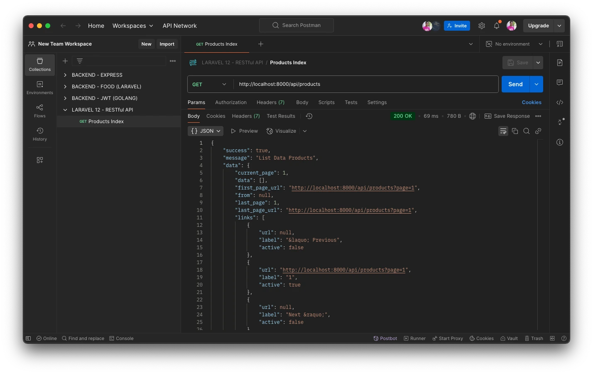Open the Test Results response tab
Image resolution: width=593 pixels, height=374 pixels.
tap(281, 116)
